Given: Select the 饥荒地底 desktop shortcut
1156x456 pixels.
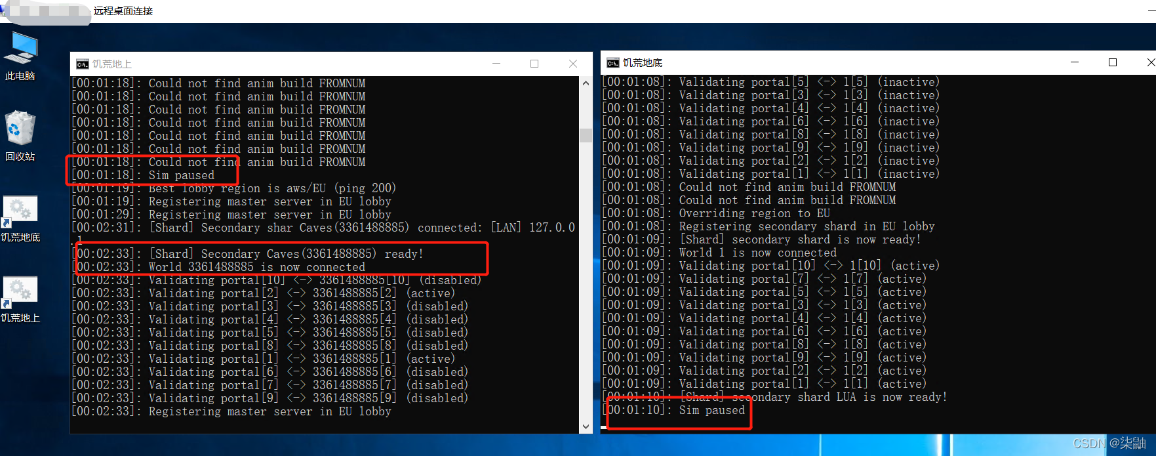Looking at the screenshot, I should click(20, 219).
